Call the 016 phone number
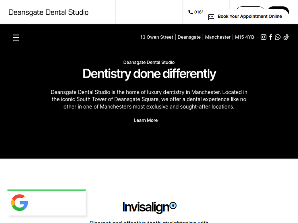The height and width of the screenshot is (223, 298). (x=199, y=12)
